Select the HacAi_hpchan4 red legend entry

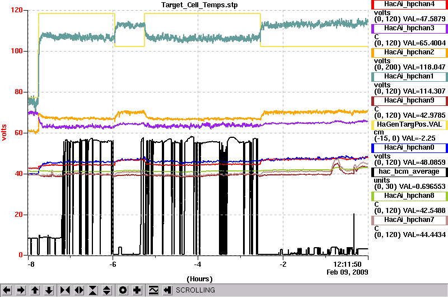coord(409,4)
